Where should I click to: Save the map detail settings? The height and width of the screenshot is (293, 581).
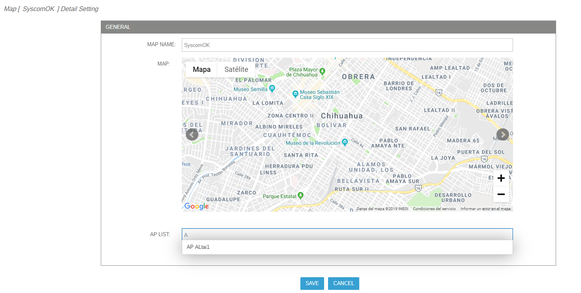pos(312,284)
